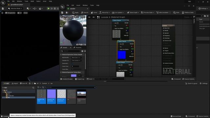Image resolution: width=210 pixels, height=118 pixels.
Task: Click the Details search field
Action: pos(71,51)
